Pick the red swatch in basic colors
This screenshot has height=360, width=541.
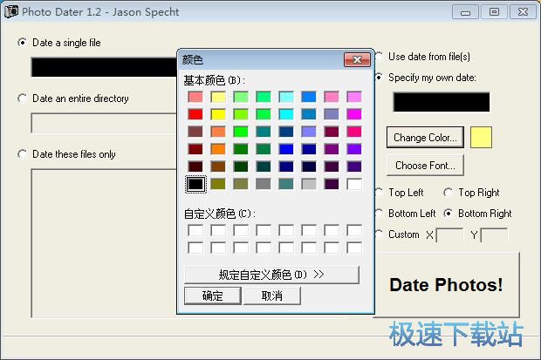coord(195,114)
